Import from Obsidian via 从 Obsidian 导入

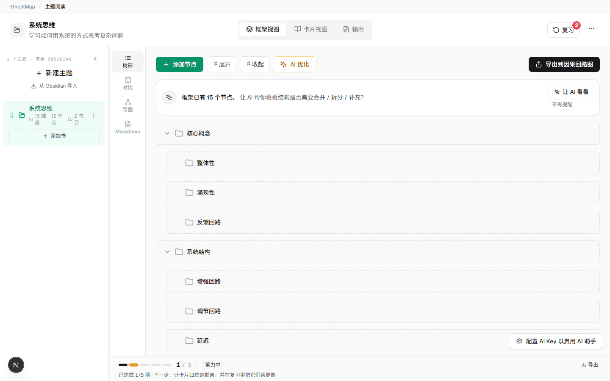click(54, 86)
